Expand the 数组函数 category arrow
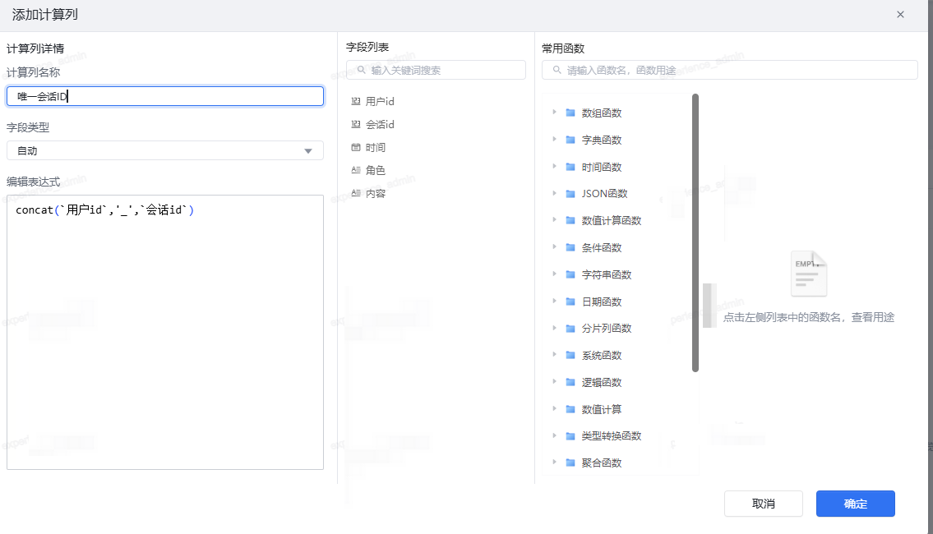Image resolution: width=933 pixels, height=534 pixels. click(x=554, y=113)
